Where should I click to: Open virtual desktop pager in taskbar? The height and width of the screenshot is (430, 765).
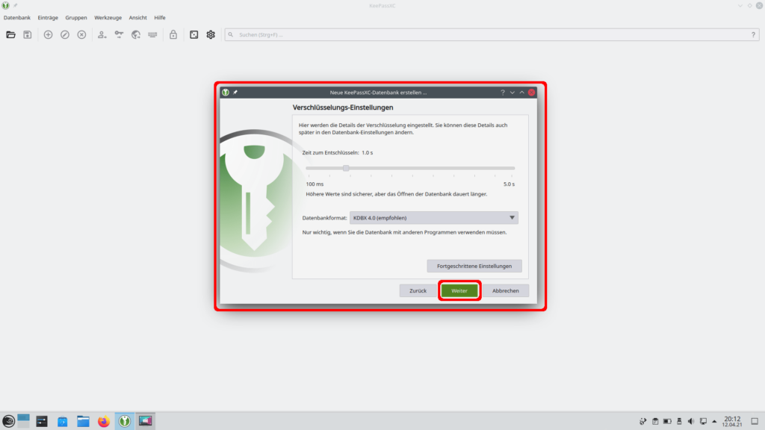23,421
